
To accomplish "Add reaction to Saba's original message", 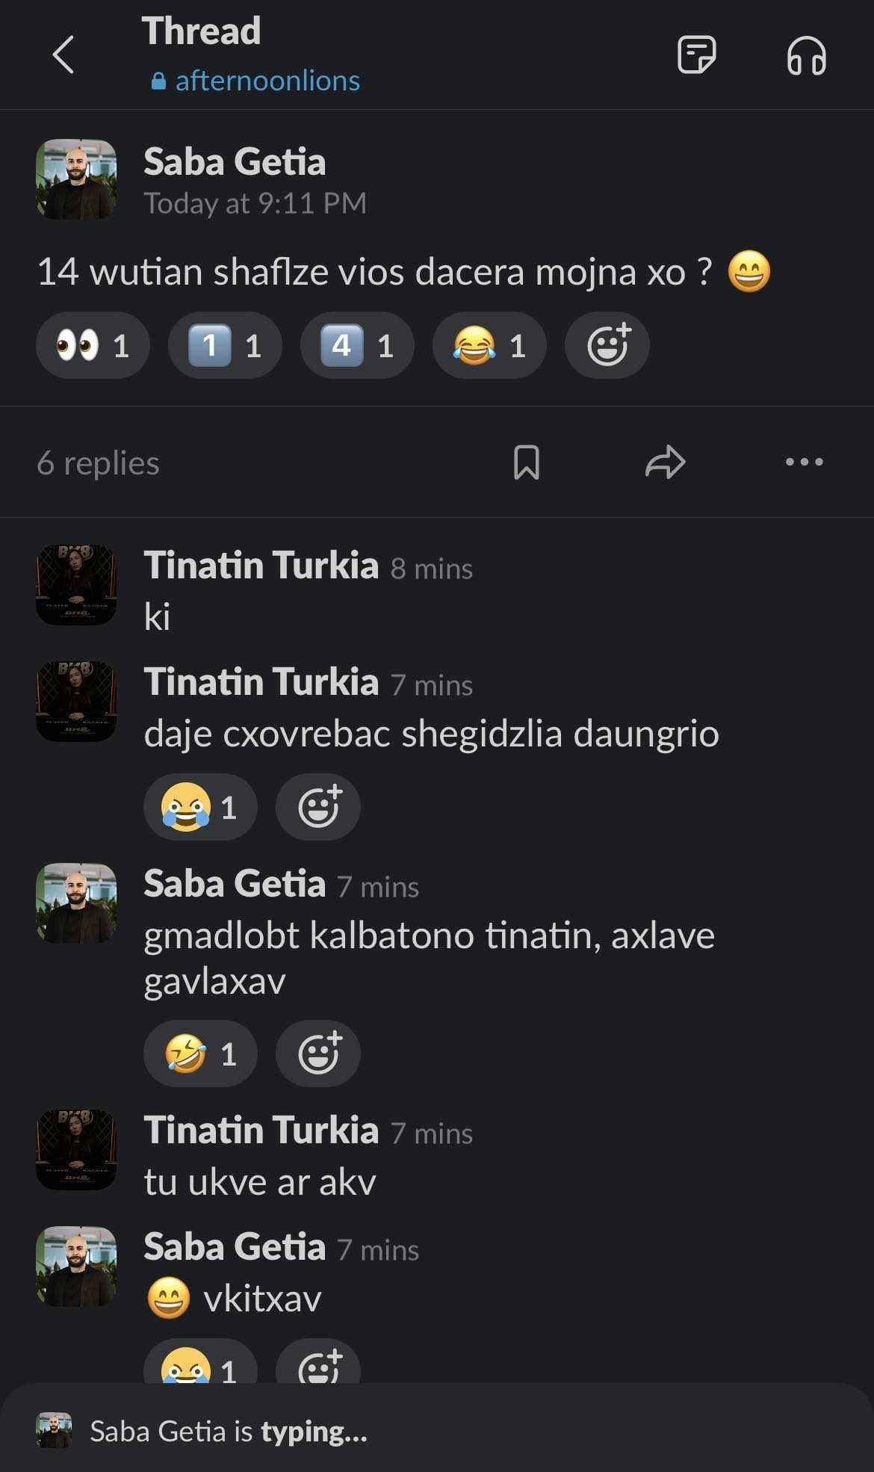I will coord(607,345).
